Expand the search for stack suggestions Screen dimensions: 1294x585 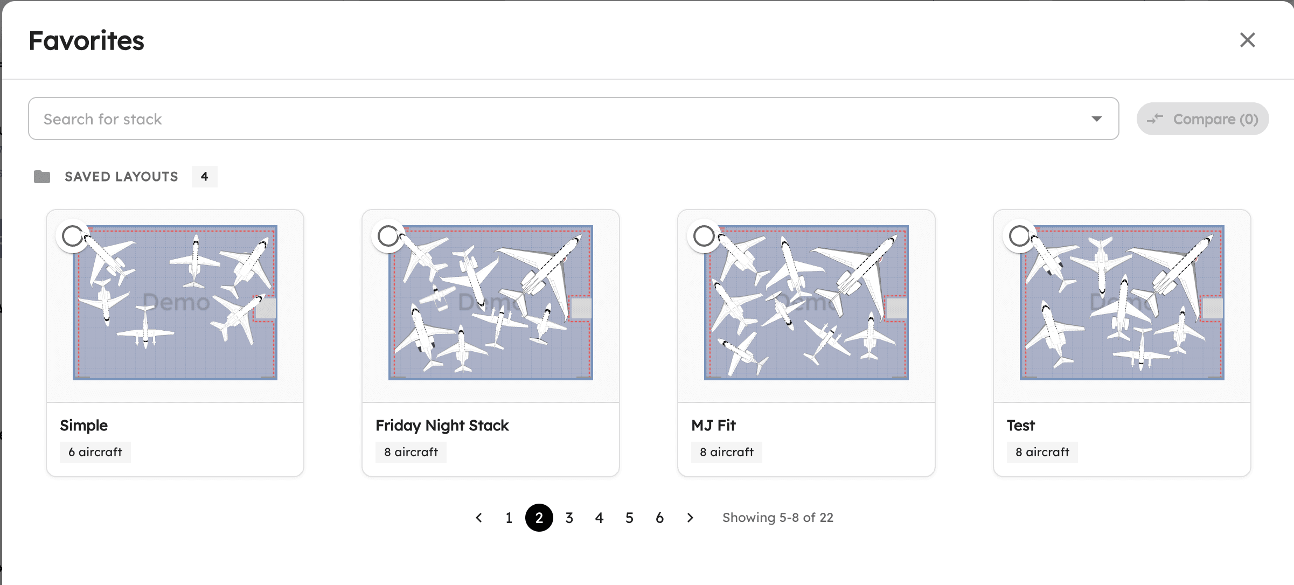tap(1096, 119)
